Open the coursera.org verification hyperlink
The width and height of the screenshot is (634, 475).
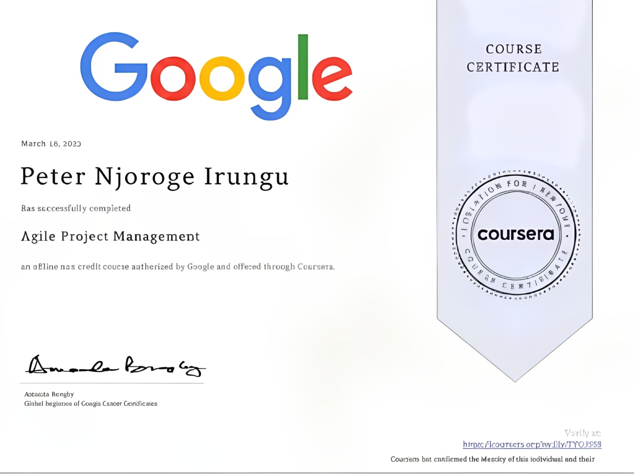(x=531, y=444)
